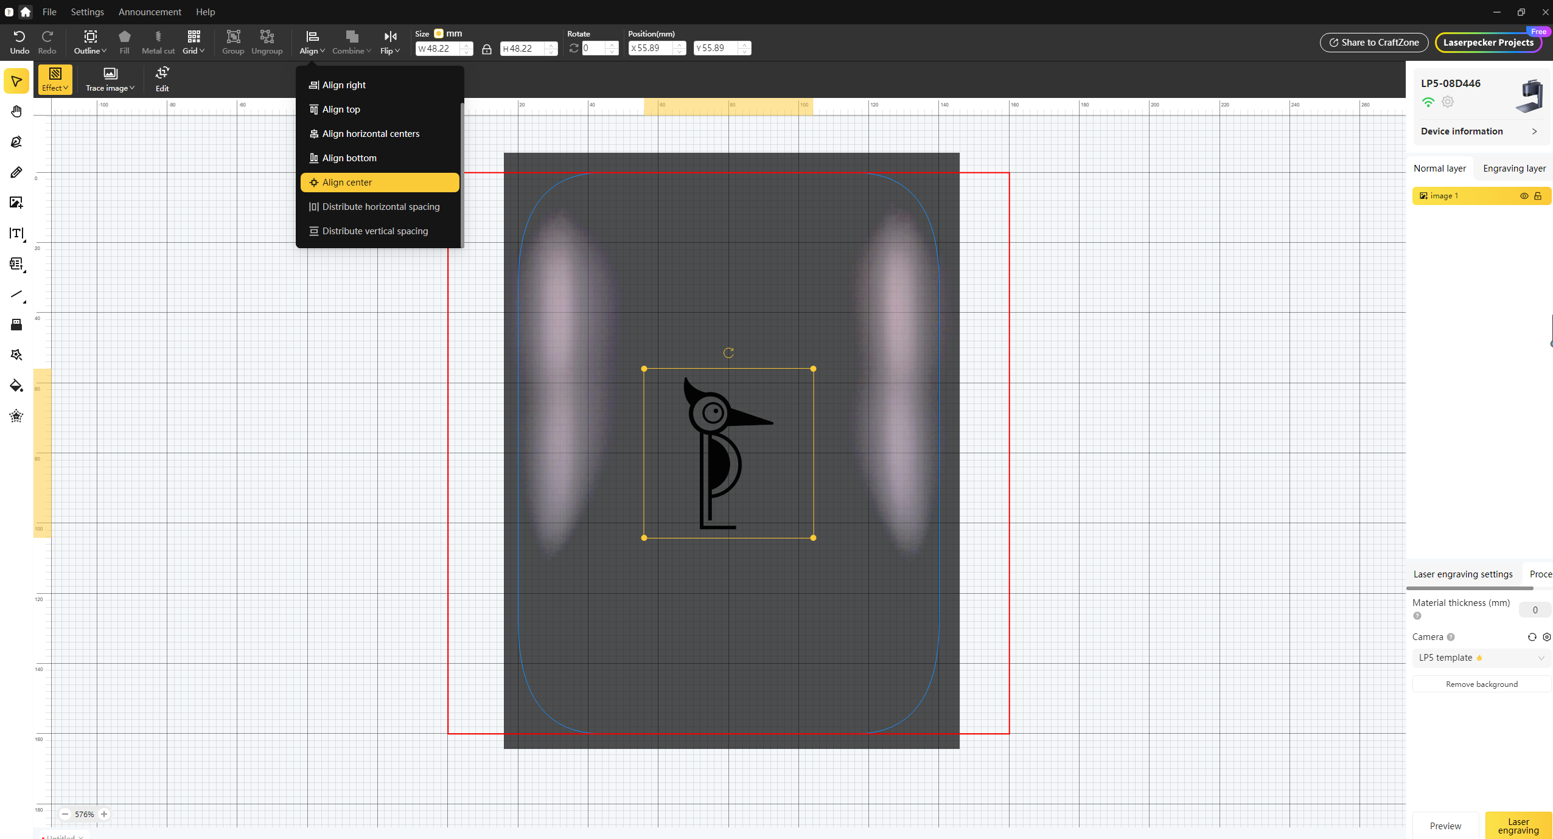Viewport: 1553px width, 839px height.
Task: Open the Trace image dropdown
Action: point(110,79)
